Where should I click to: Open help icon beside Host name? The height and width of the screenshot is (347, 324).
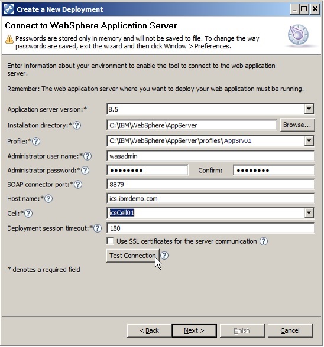48,199
